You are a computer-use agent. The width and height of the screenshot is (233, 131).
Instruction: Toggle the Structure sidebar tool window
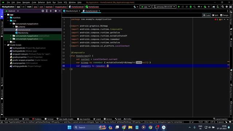2,82
